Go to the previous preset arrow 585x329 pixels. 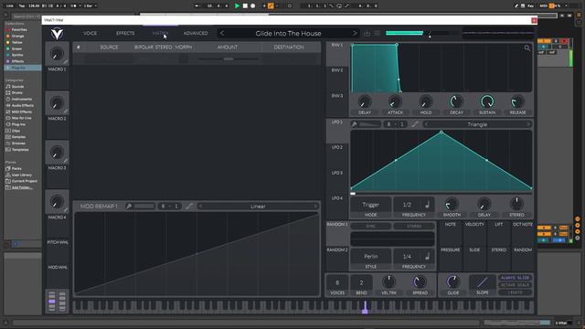[x=222, y=33]
